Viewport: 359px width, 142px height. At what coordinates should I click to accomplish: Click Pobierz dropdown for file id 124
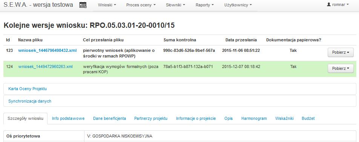click(341, 68)
